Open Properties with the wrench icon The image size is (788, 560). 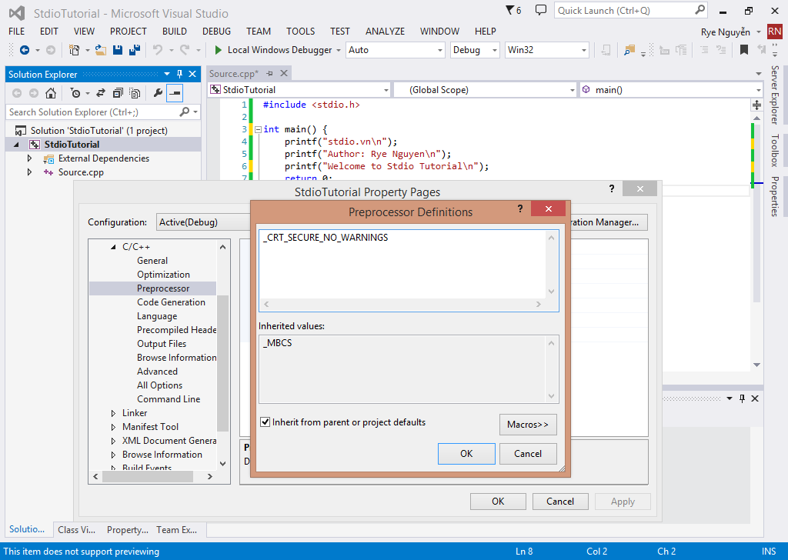click(x=158, y=93)
